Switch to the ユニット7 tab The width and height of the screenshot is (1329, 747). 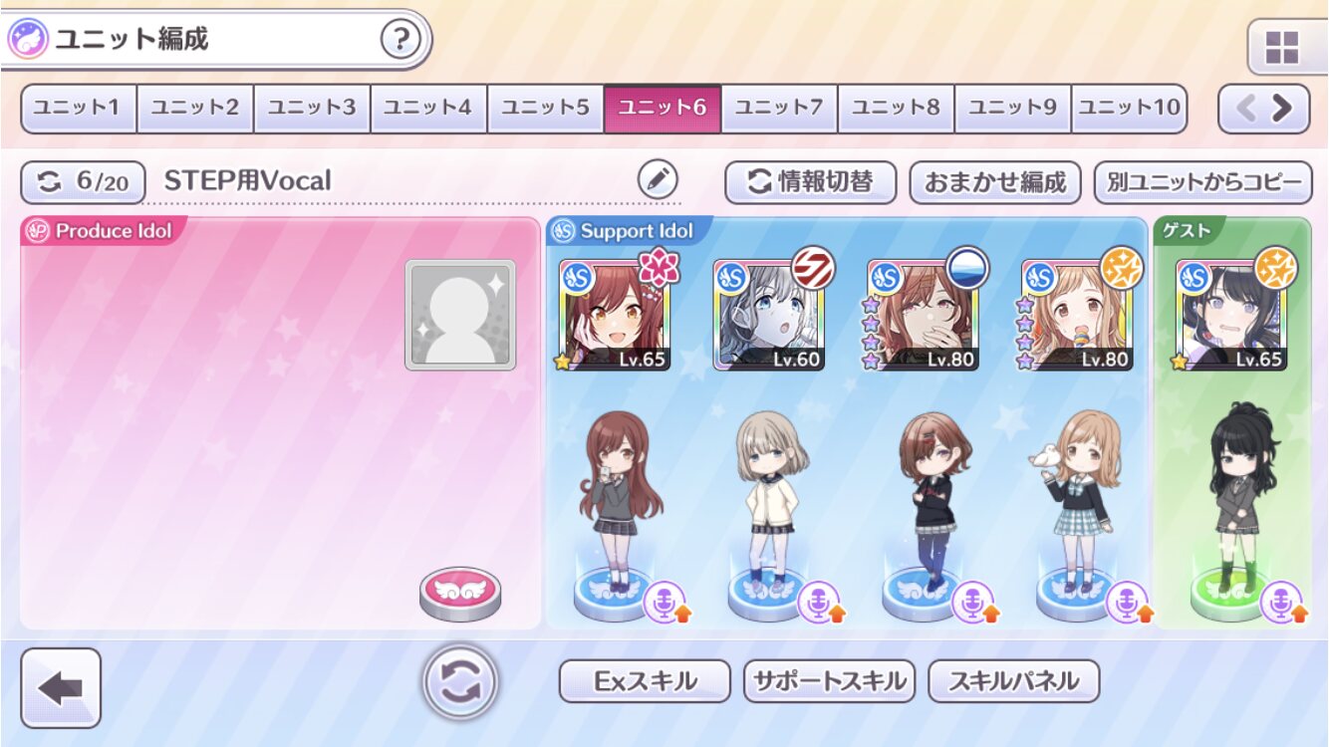coord(779,108)
